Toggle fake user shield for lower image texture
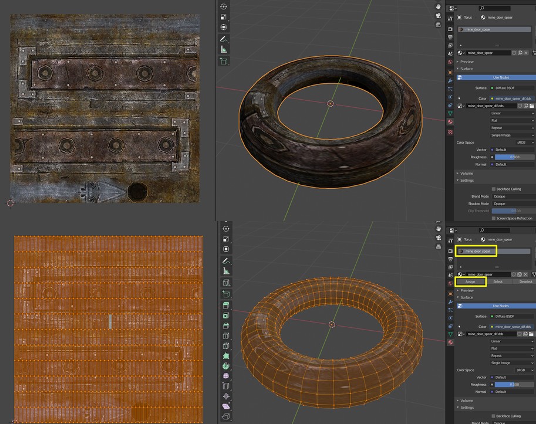 (520, 334)
